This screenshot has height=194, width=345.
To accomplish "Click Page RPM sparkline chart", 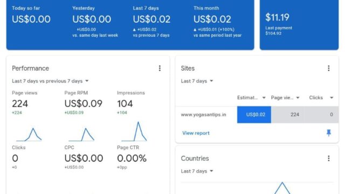I will (x=81, y=134).
